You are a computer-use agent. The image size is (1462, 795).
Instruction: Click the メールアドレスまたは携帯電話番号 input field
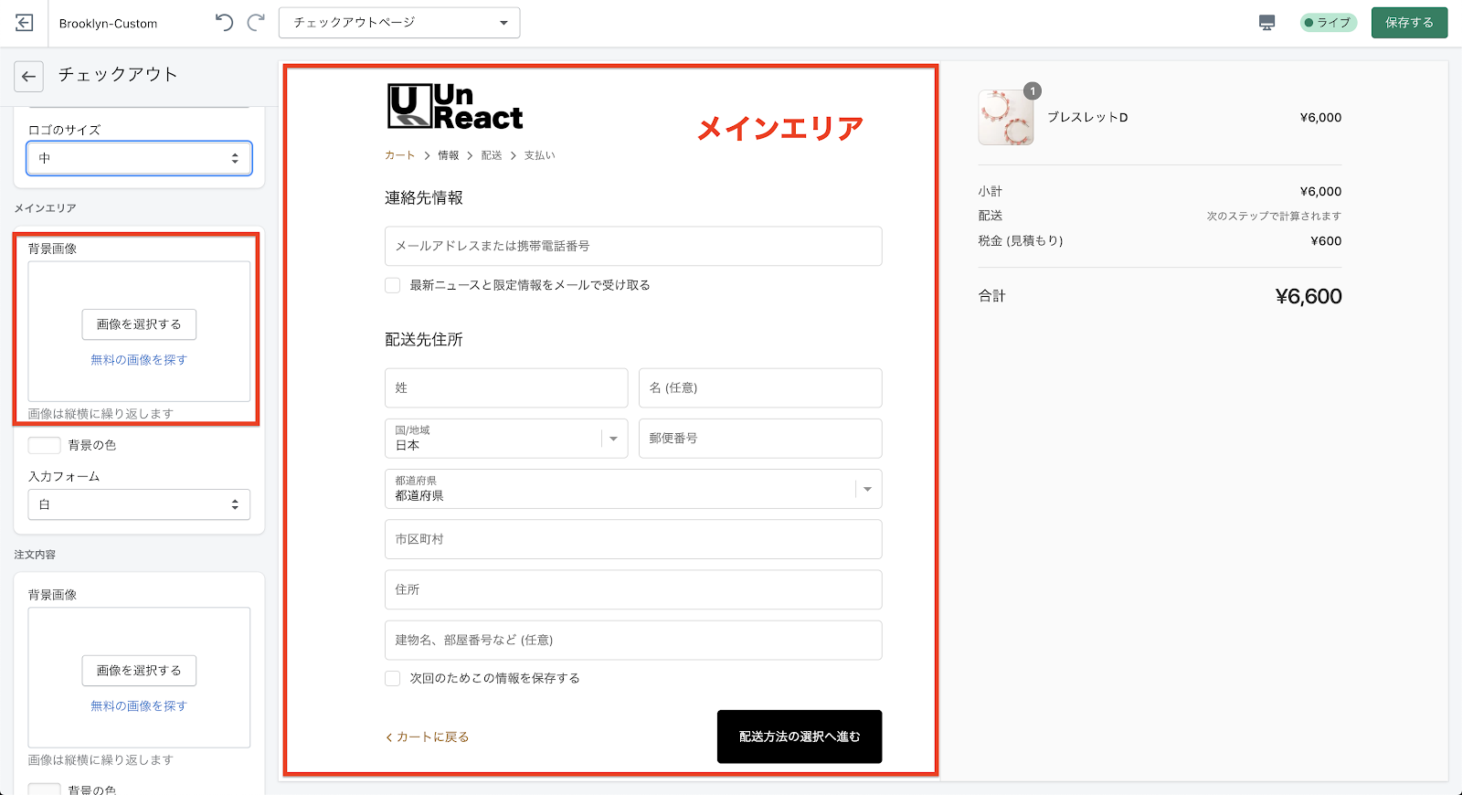tap(632, 246)
